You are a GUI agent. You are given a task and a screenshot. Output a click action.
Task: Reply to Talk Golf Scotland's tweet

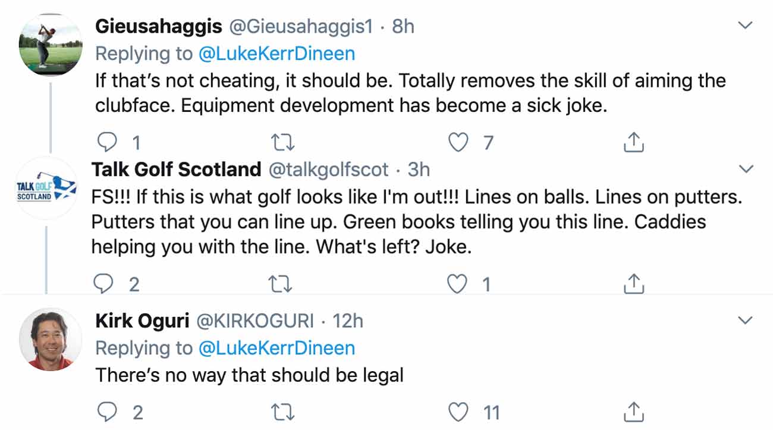[x=103, y=284]
